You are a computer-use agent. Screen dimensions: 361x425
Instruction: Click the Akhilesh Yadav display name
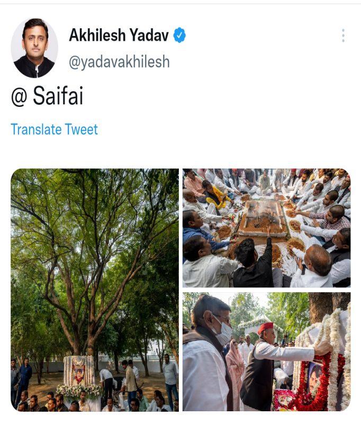pyautogui.click(x=119, y=35)
